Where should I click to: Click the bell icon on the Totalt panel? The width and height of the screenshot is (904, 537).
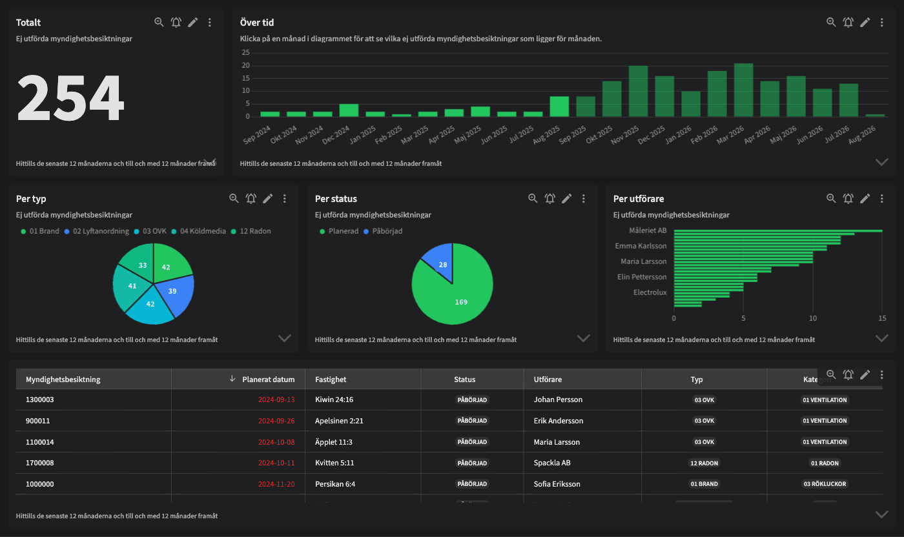pyautogui.click(x=176, y=22)
